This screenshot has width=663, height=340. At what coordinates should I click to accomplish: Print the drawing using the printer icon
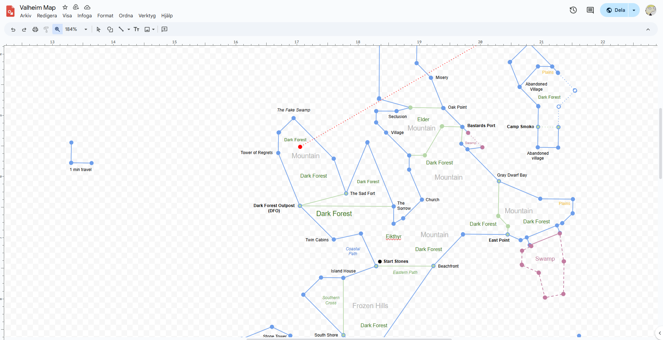[35, 29]
